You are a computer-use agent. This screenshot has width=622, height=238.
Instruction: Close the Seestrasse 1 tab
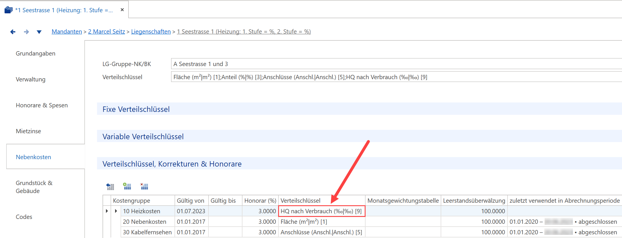(122, 10)
